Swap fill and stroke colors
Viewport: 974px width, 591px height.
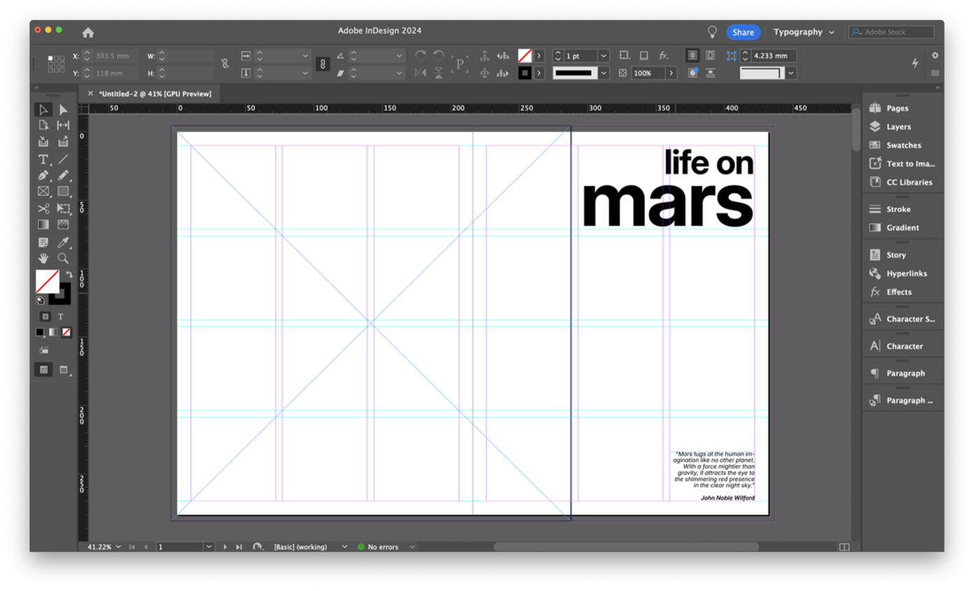click(68, 274)
